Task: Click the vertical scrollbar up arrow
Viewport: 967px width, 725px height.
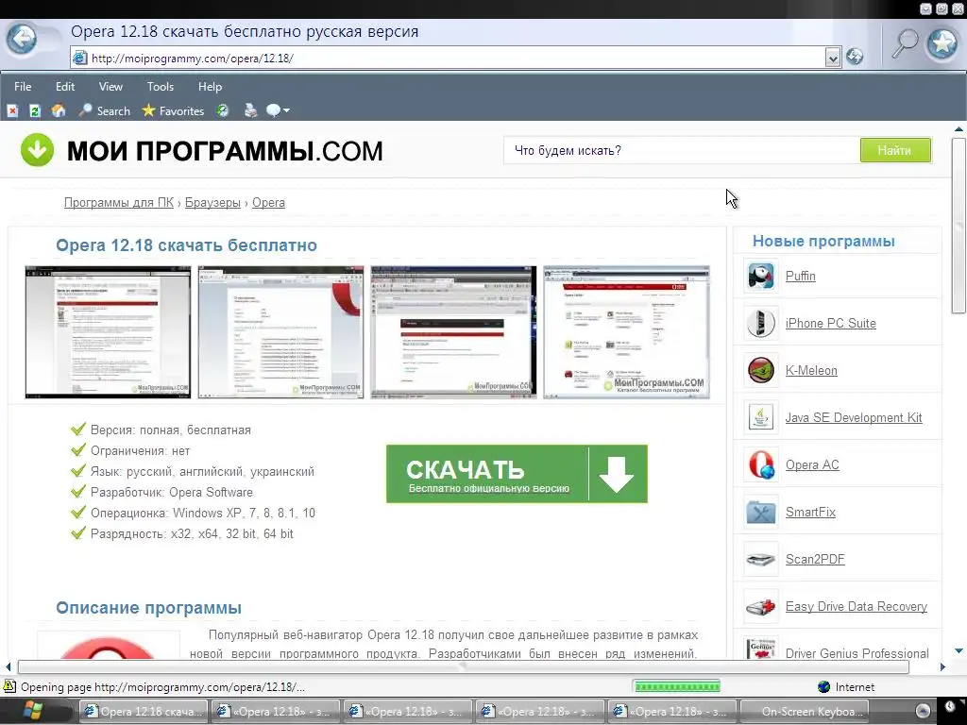Action: coord(959,129)
